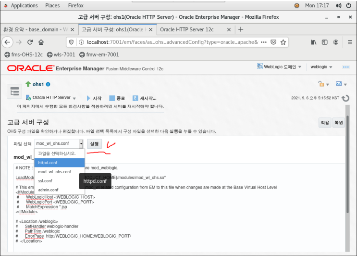Open the fmw-em-7001 bookmark
The height and width of the screenshot is (256, 357).
point(99,55)
